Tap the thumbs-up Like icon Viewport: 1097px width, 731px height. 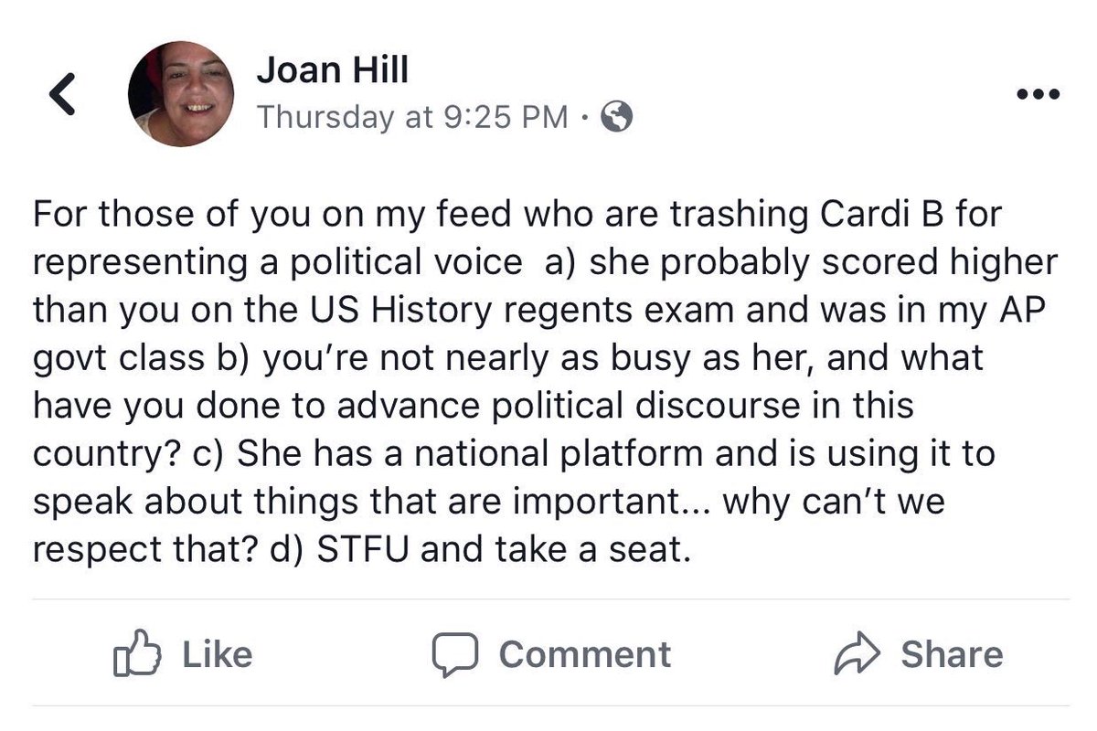click(136, 654)
